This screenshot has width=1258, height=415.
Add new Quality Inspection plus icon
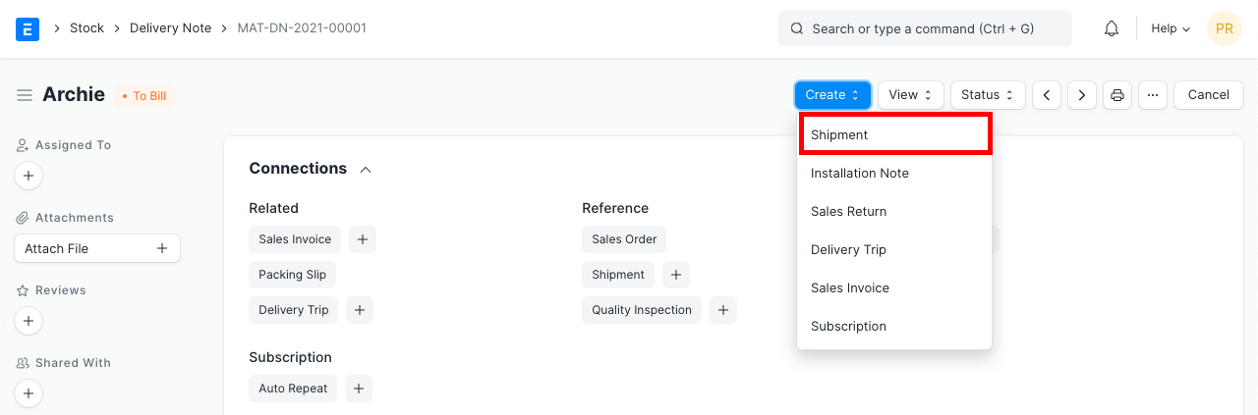[x=722, y=310]
